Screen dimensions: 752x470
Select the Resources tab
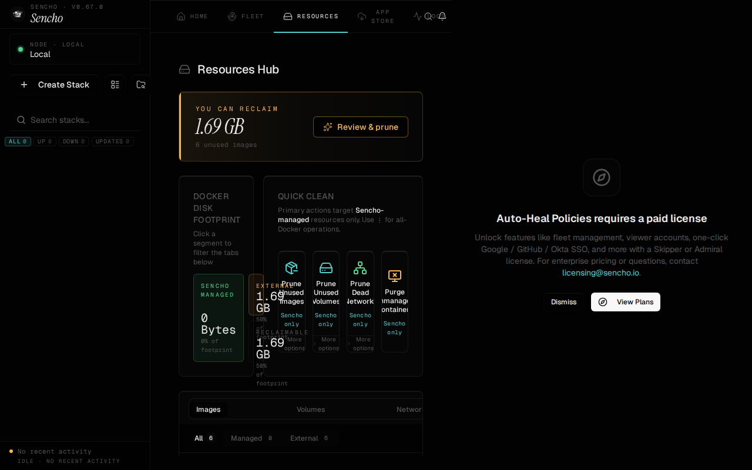click(311, 16)
